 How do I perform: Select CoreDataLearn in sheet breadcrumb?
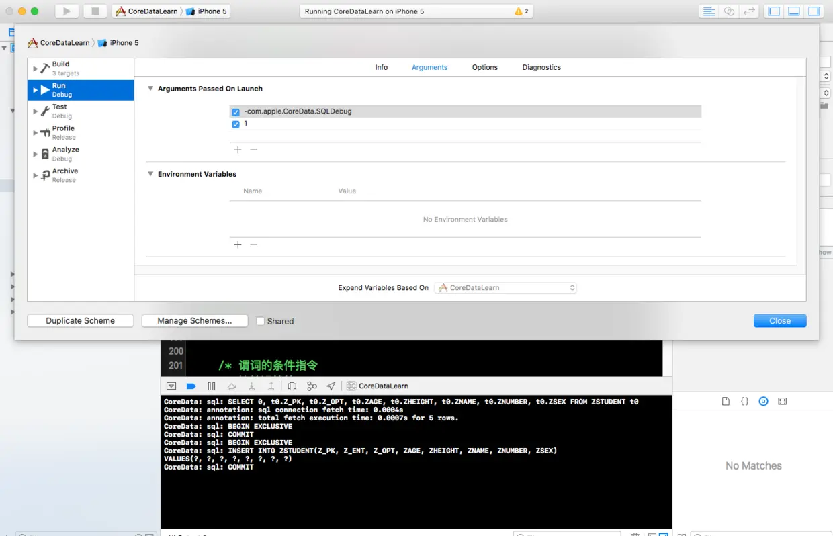[x=58, y=42]
